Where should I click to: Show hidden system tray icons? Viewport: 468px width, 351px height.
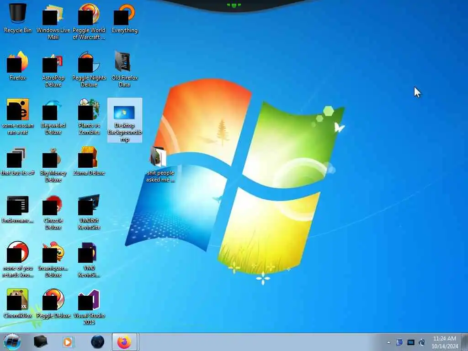[388, 342]
